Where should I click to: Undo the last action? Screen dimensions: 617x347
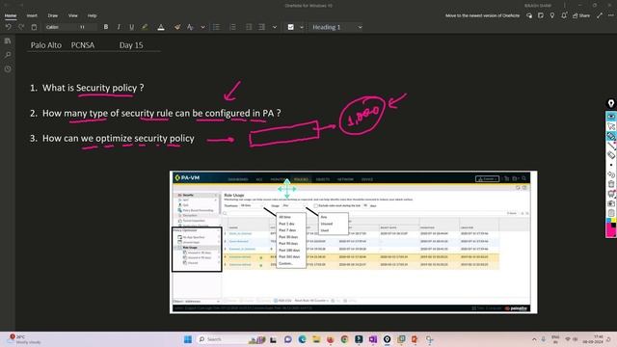point(9,27)
